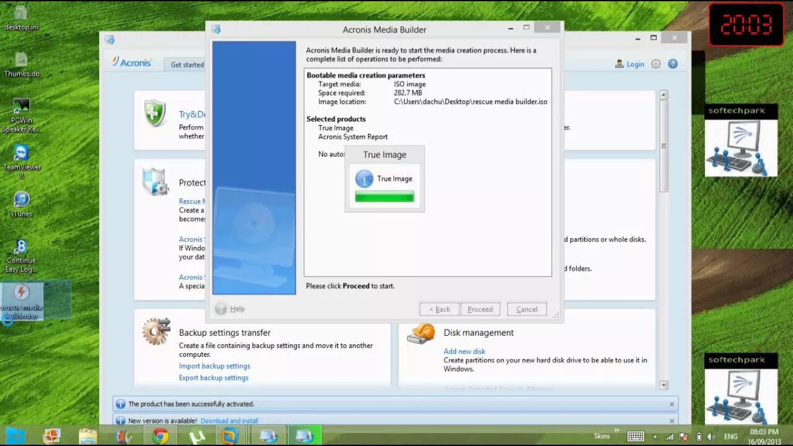Open File Explorer from taskbar
The height and width of the screenshot is (446, 793).
pyautogui.click(x=88, y=436)
